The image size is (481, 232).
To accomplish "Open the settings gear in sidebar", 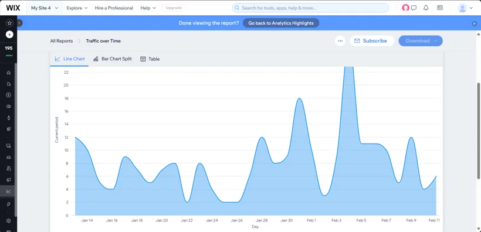I will pos(9,221).
